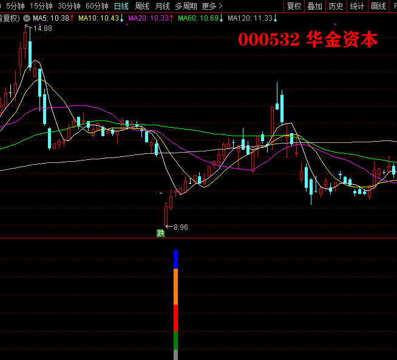Switch to 5分钟 period

(16, 6)
